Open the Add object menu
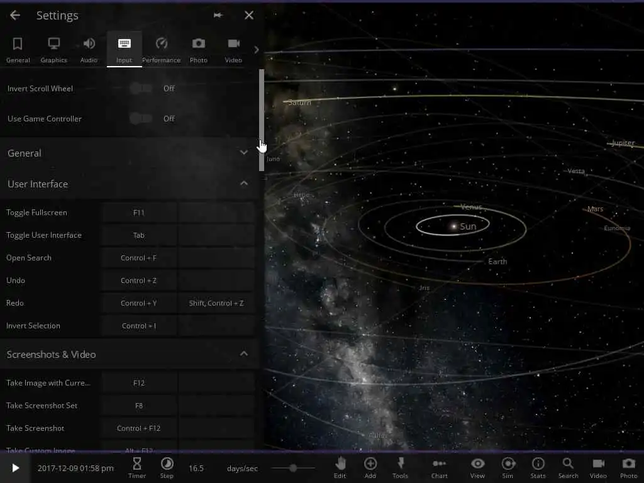644x483 pixels. coord(370,468)
